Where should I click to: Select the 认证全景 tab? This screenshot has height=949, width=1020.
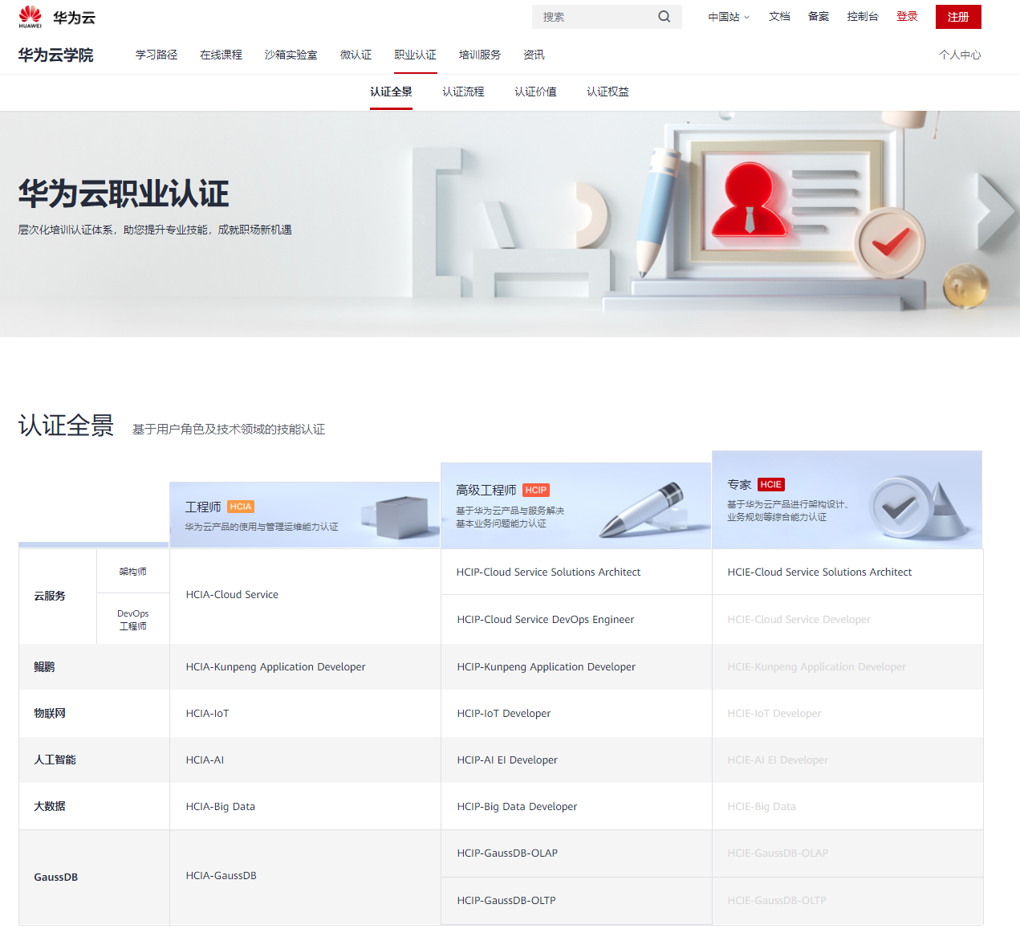pos(391,92)
